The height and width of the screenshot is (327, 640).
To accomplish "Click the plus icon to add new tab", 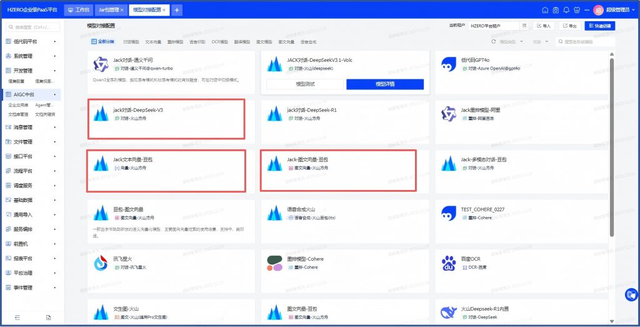I will pyautogui.click(x=177, y=10).
